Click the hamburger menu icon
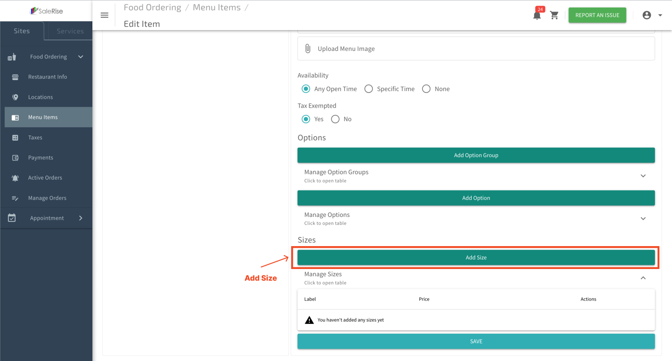The image size is (672, 361). tap(104, 15)
